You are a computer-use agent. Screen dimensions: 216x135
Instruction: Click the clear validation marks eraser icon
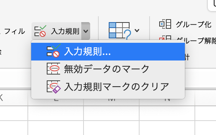[53, 87]
